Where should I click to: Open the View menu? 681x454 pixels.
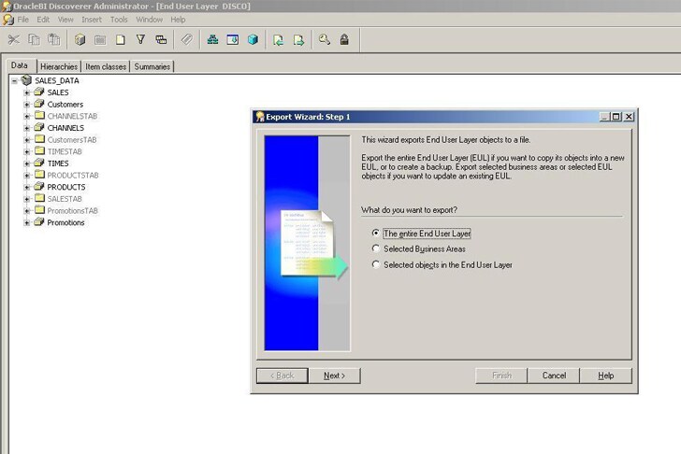pos(65,20)
